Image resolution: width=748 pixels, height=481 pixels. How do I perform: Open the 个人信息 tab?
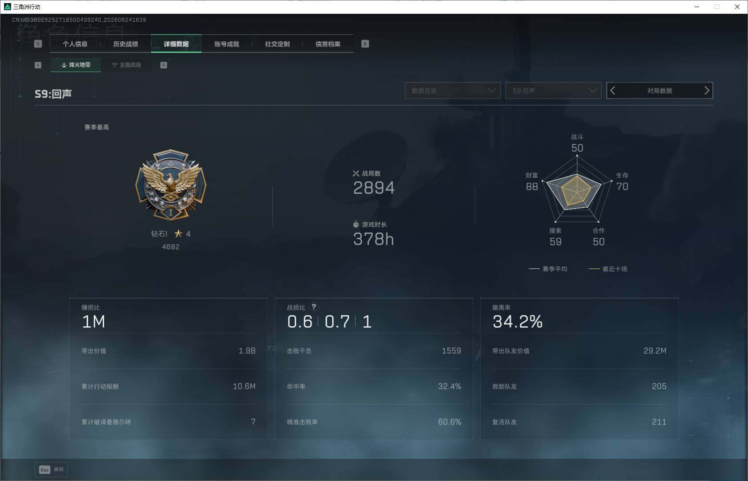(x=75, y=44)
